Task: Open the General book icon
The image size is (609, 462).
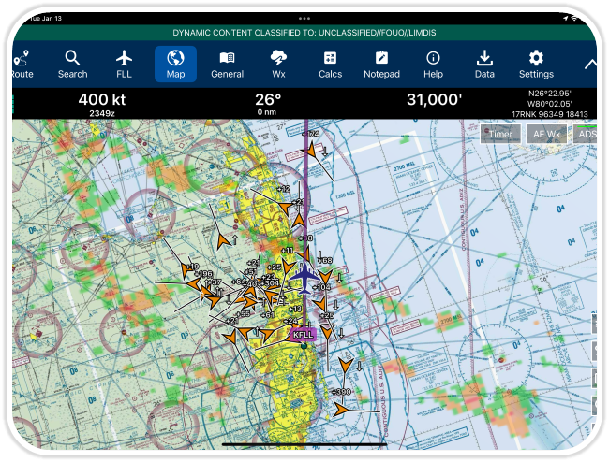Action: [x=227, y=64]
